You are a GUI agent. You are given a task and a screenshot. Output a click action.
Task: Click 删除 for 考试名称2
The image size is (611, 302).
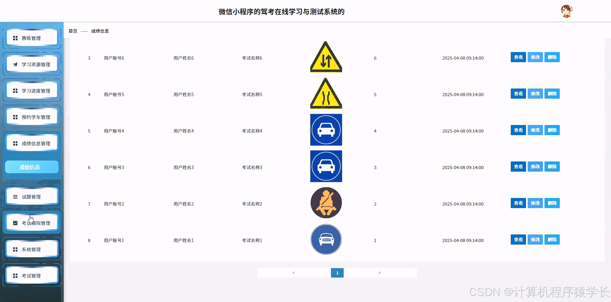552,203
